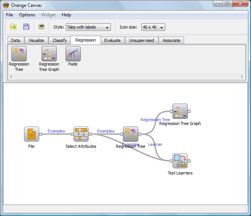Add the Regression Tree widget from the tab toolbar
Screen dimensions: 251x216
click(19, 54)
